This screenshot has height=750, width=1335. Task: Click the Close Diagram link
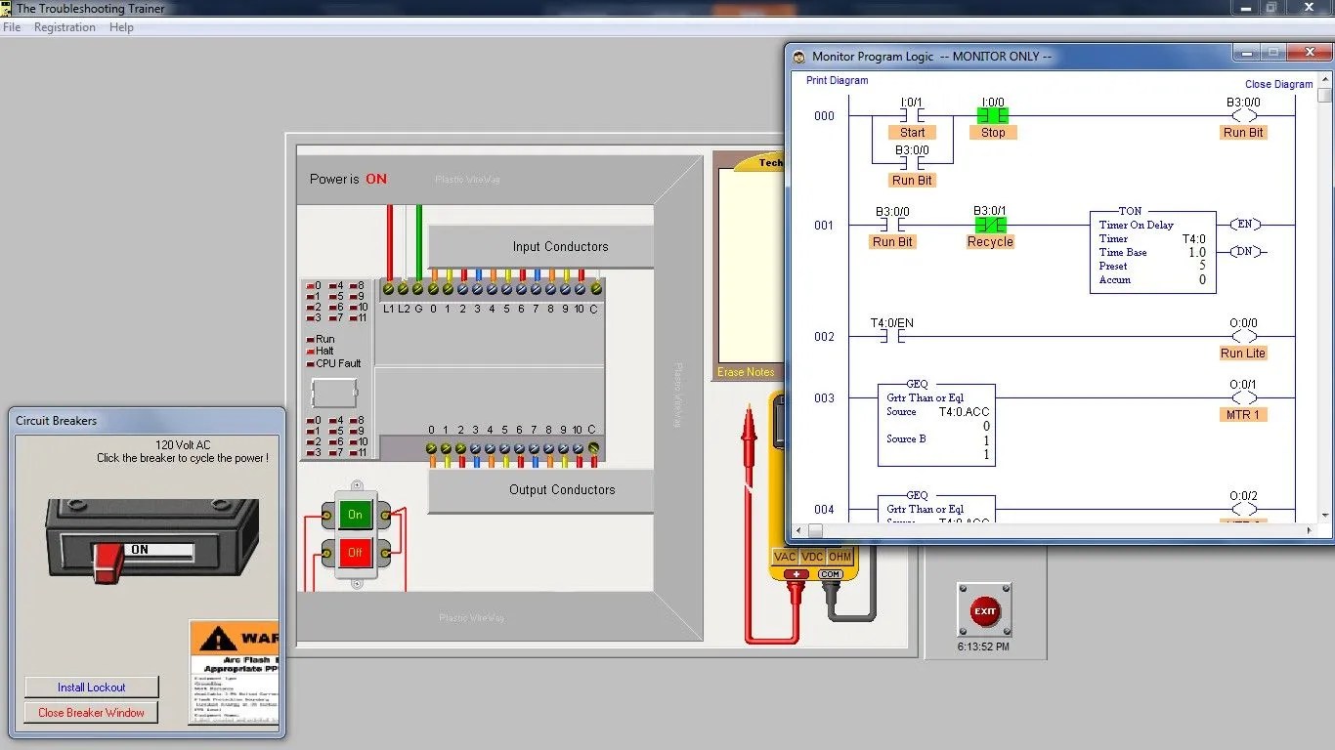pos(1278,84)
